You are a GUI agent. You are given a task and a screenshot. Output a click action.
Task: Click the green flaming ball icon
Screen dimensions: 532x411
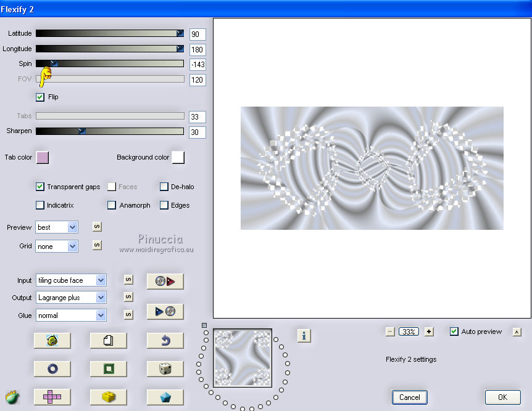[12, 397]
